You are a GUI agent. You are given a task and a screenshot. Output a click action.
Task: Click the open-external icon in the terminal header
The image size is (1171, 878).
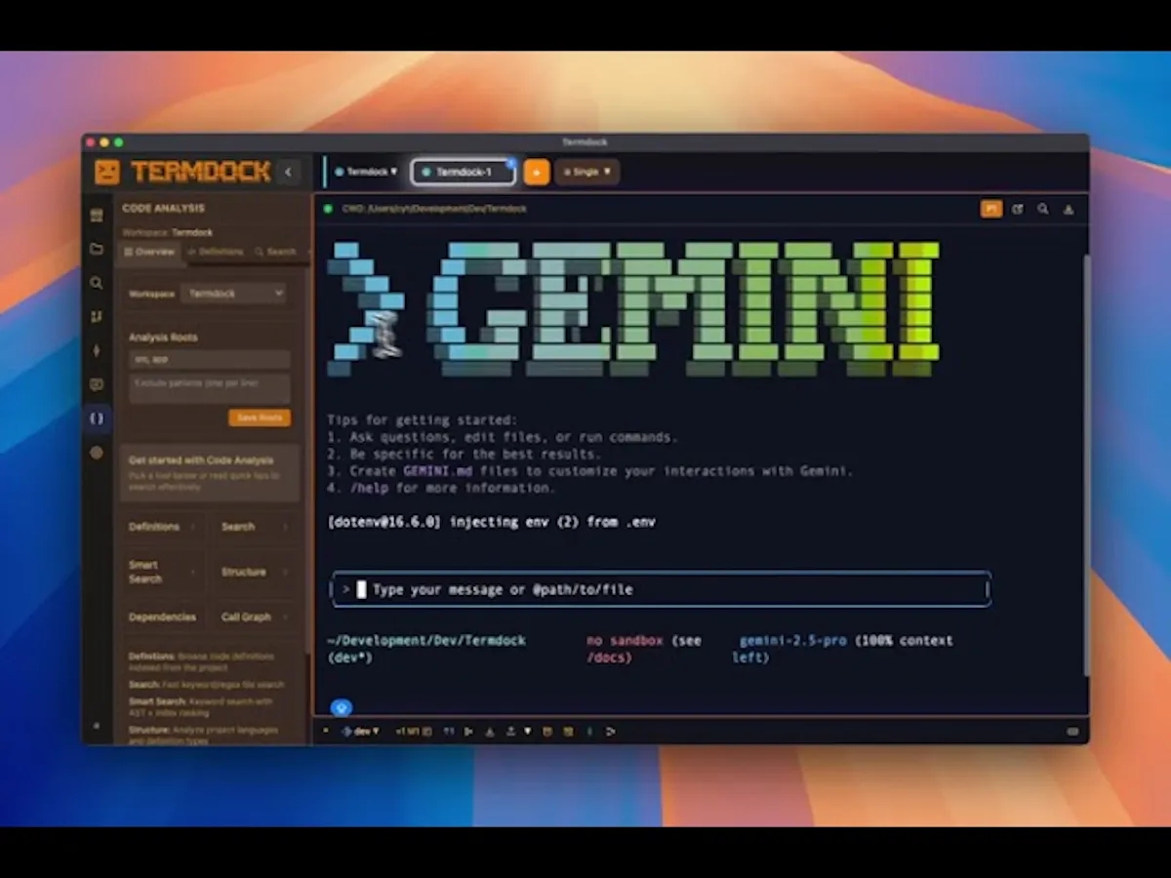point(1018,209)
